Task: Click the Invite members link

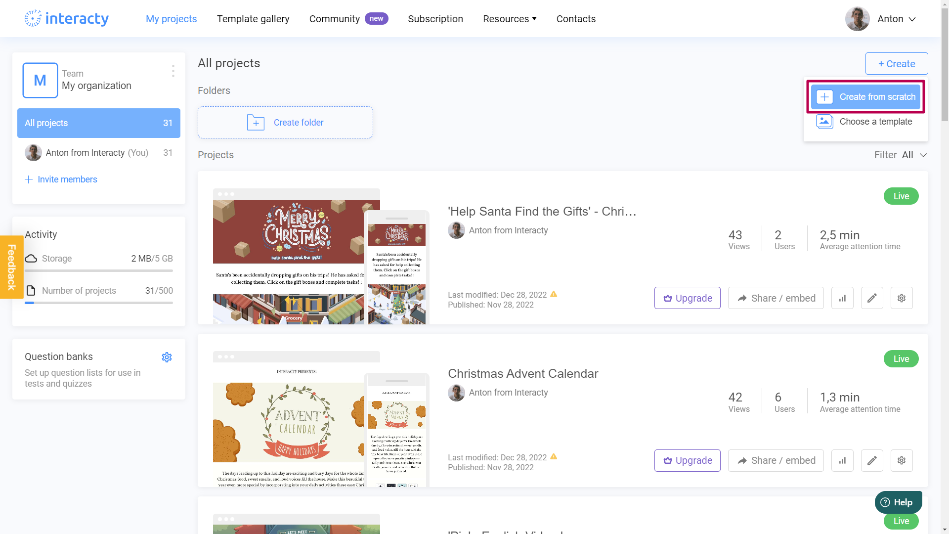Action: coord(67,178)
